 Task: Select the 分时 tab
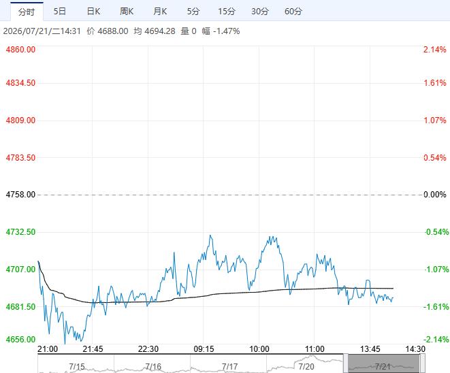27,12
